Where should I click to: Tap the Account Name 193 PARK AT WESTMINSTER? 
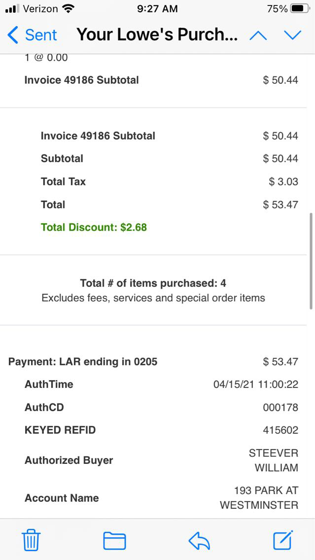(259, 498)
